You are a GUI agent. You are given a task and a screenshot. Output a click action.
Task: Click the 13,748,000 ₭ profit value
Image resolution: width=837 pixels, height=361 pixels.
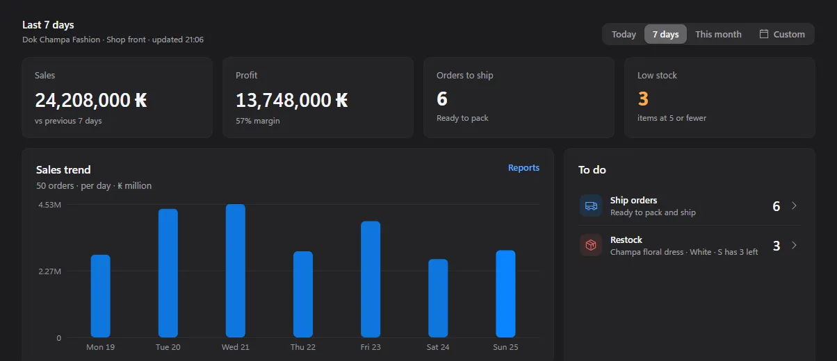(x=292, y=101)
